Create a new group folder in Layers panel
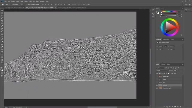 click(175, 107)
